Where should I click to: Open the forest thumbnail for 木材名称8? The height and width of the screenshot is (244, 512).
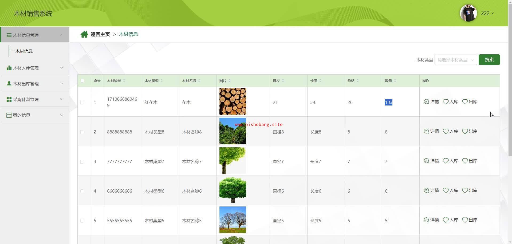pos(233,131)
